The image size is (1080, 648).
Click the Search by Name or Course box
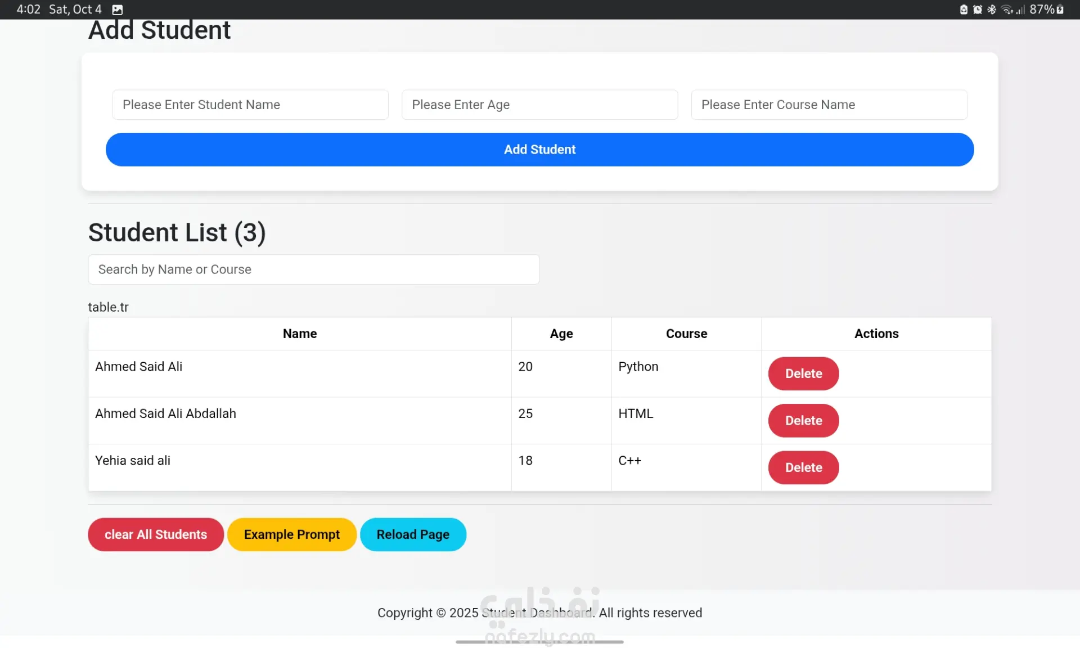tap(313, 269)
